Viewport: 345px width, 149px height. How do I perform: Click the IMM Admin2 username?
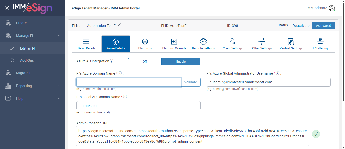click(x=316, y=8)
